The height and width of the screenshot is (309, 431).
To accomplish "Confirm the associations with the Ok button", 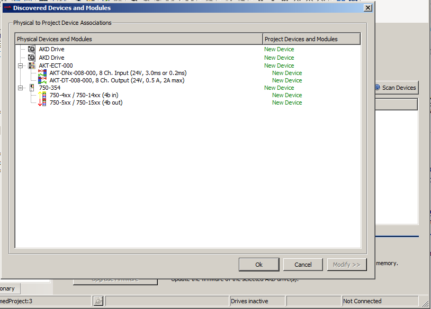I will (x=259, y=265).
